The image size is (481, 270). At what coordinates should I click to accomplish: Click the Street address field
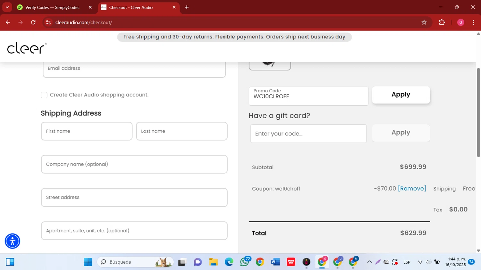point(134,197)
